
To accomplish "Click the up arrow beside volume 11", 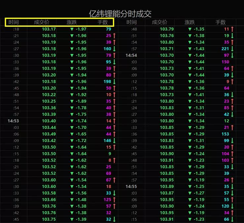I will (x=232, y=29).
